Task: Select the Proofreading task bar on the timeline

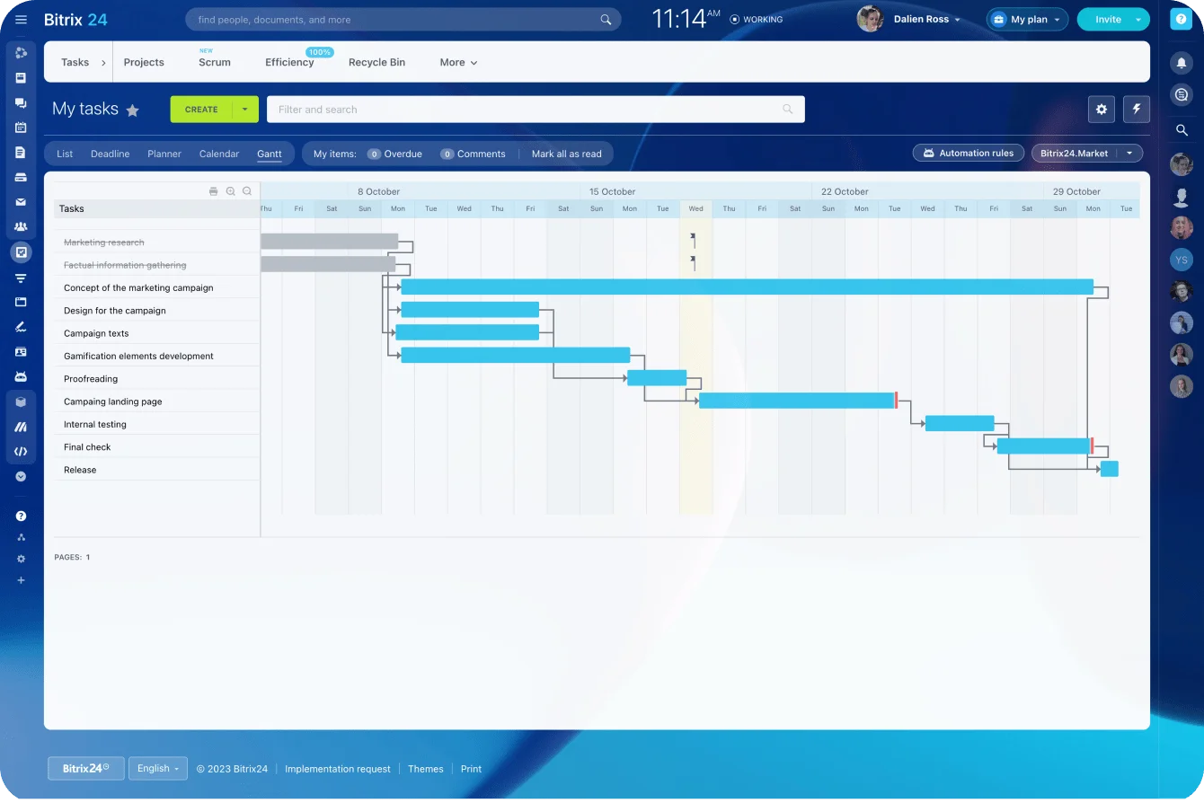Action: pyautogui.click(x=656, y=377)
